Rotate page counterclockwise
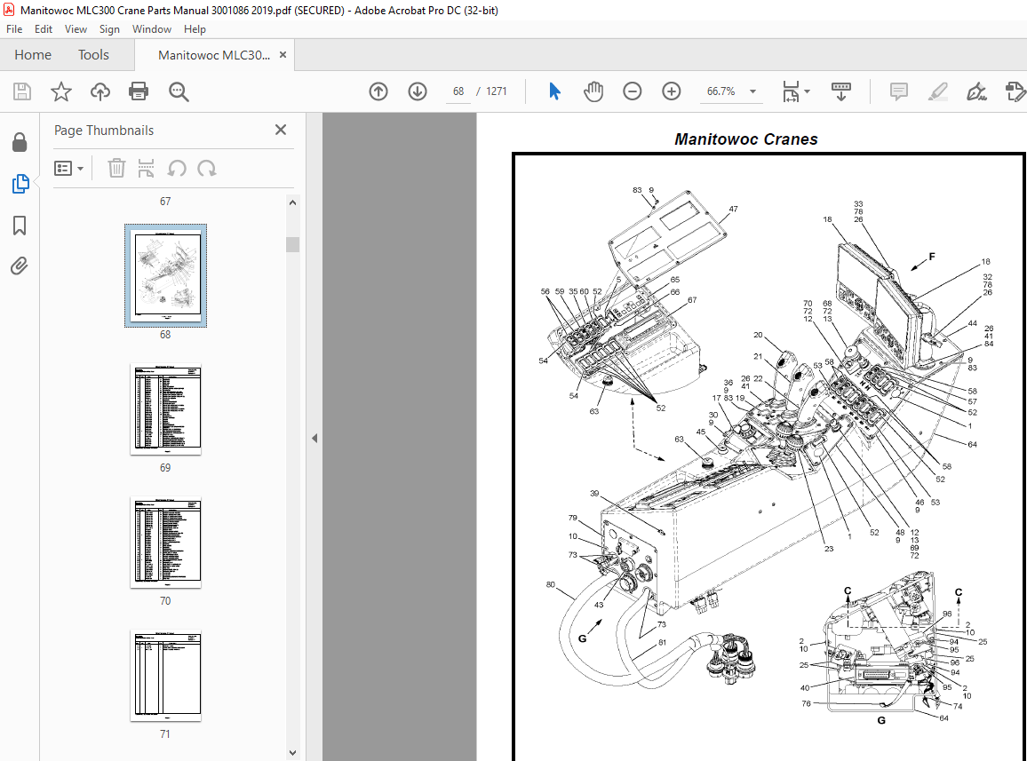The image size is (1027, 761). (177, 169)
